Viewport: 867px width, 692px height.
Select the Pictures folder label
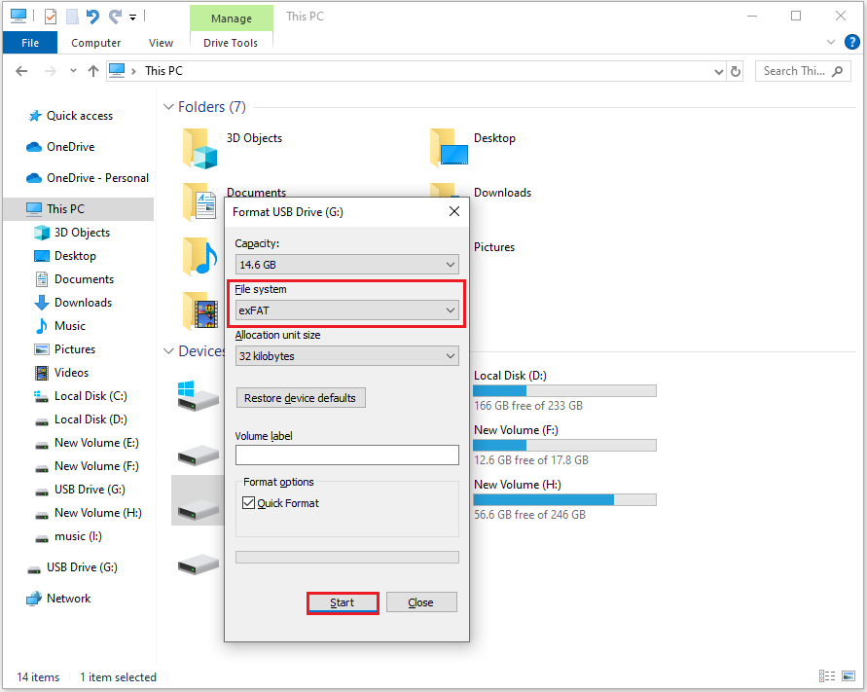[x=494, y=246]
